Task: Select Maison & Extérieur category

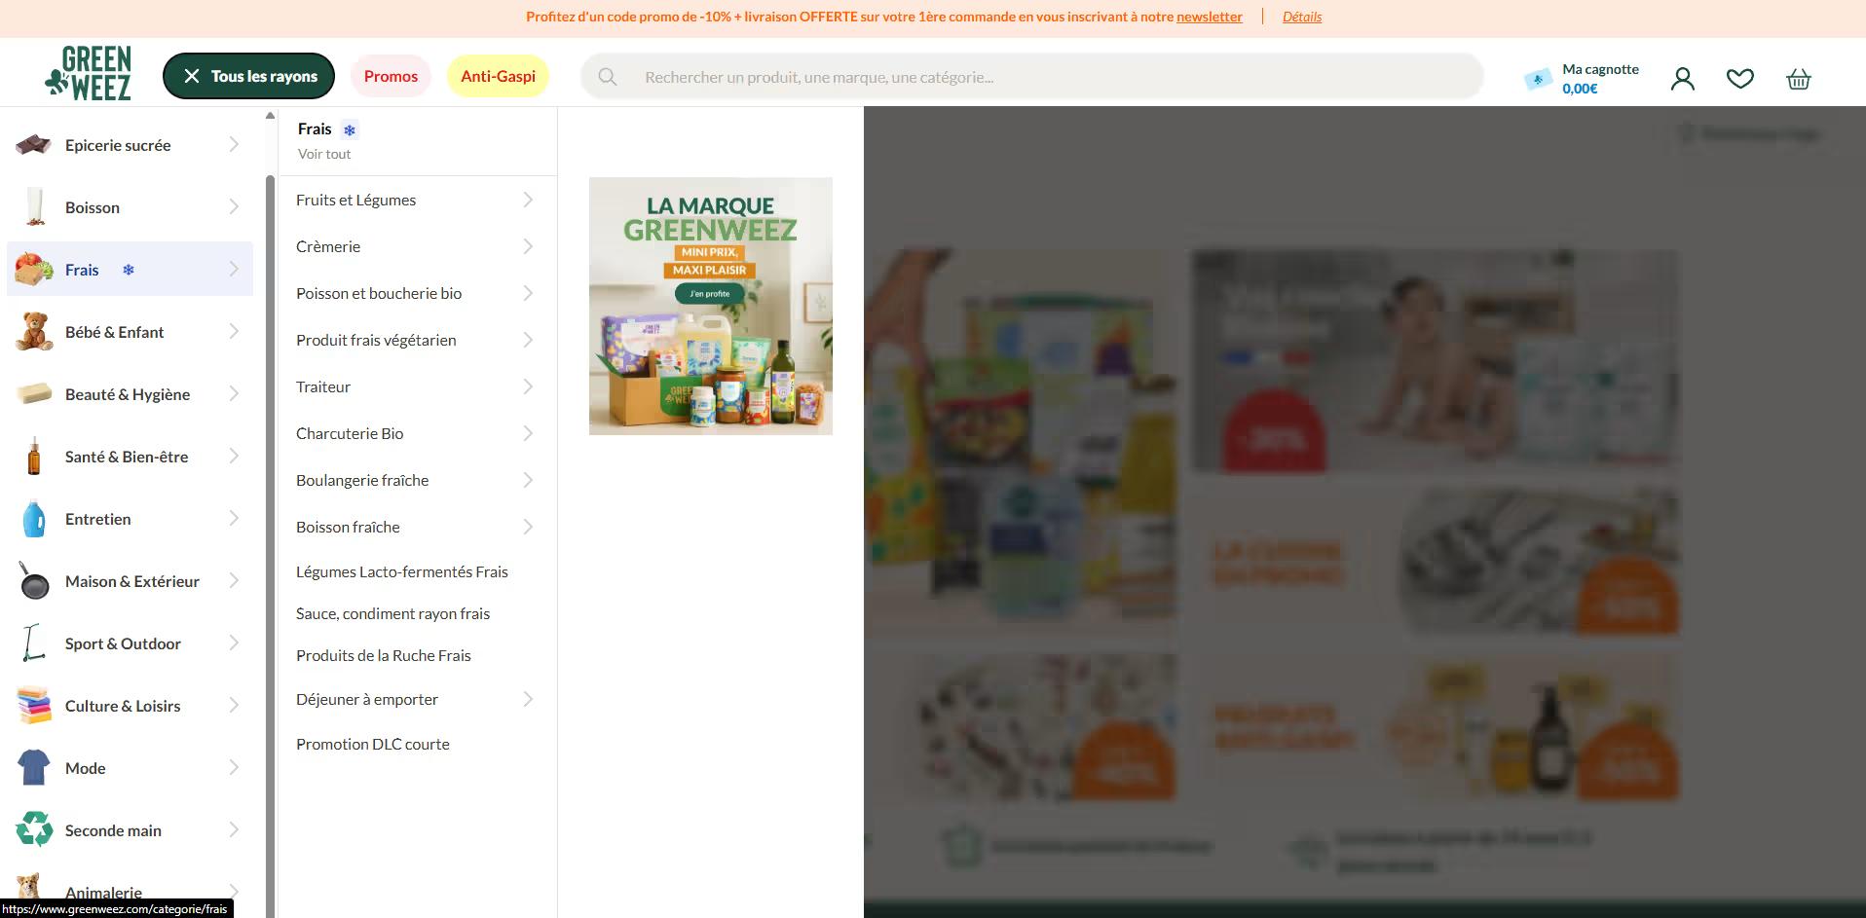Action: [x=131, y=581]
